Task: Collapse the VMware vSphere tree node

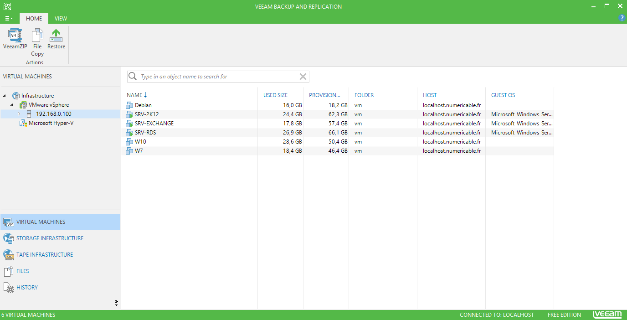Action: click(x=11, y=105)
